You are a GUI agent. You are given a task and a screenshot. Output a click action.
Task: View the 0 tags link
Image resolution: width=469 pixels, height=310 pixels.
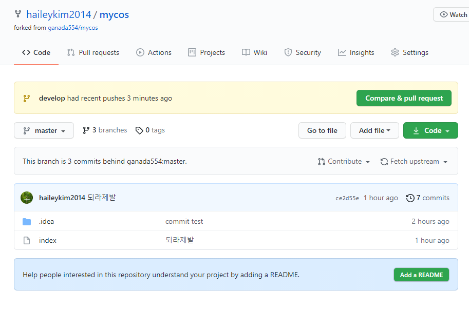[x=150, y=130]
